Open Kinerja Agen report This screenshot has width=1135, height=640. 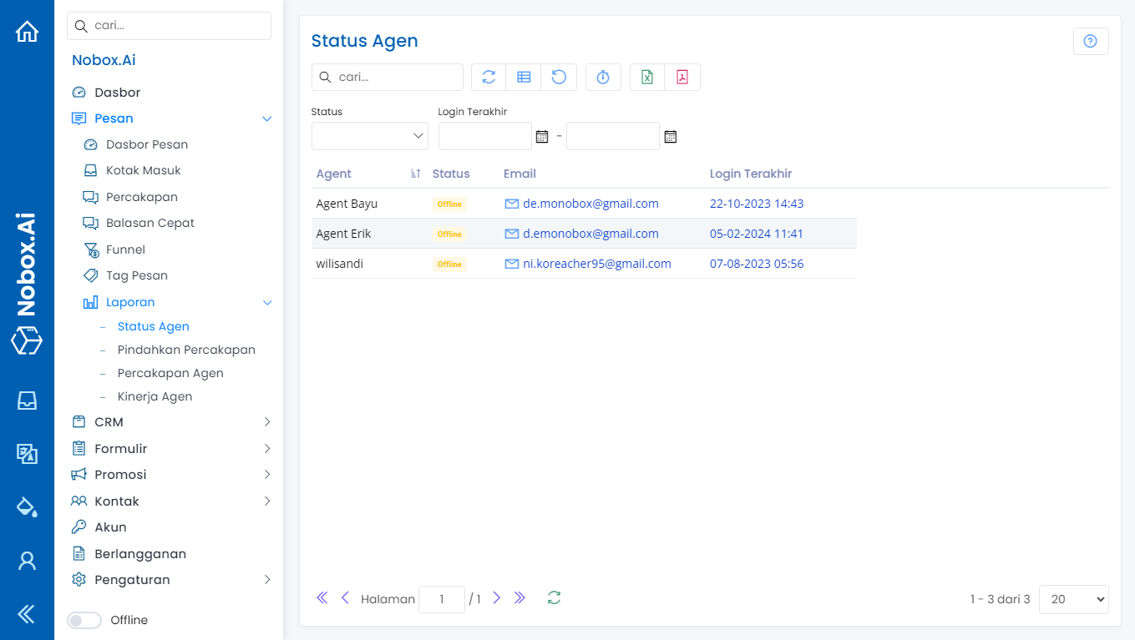pyautogui.click(x=155, y=396)
